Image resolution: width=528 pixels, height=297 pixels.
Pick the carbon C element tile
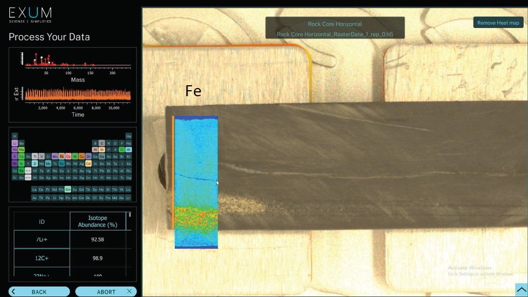tap(102, 143)
